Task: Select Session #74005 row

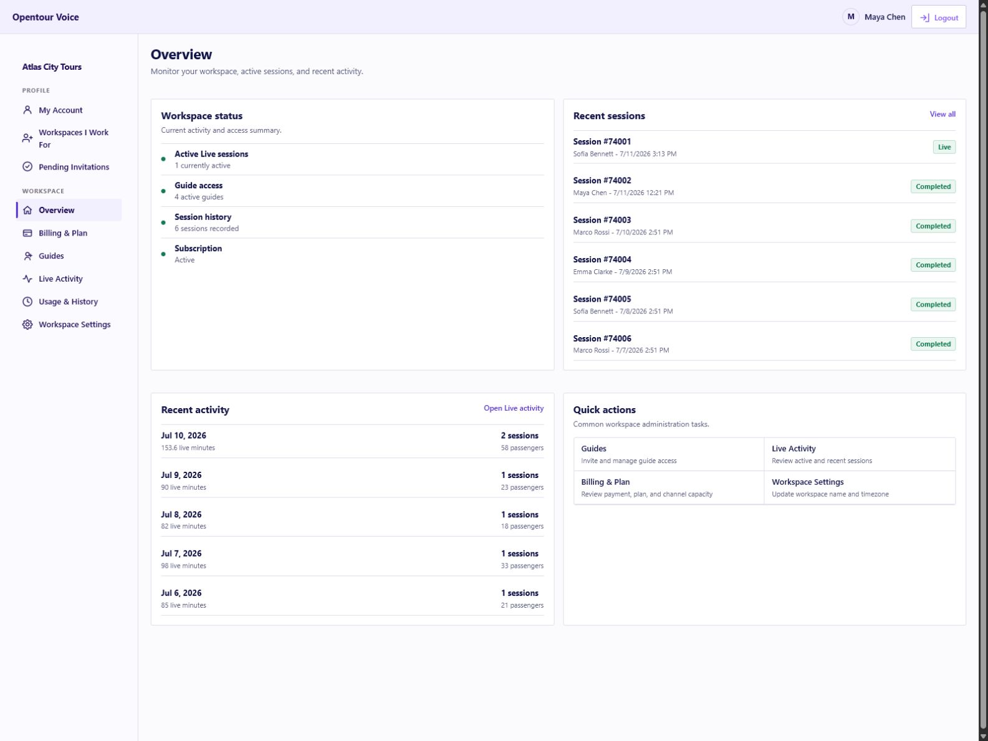Action: (764, 305)
